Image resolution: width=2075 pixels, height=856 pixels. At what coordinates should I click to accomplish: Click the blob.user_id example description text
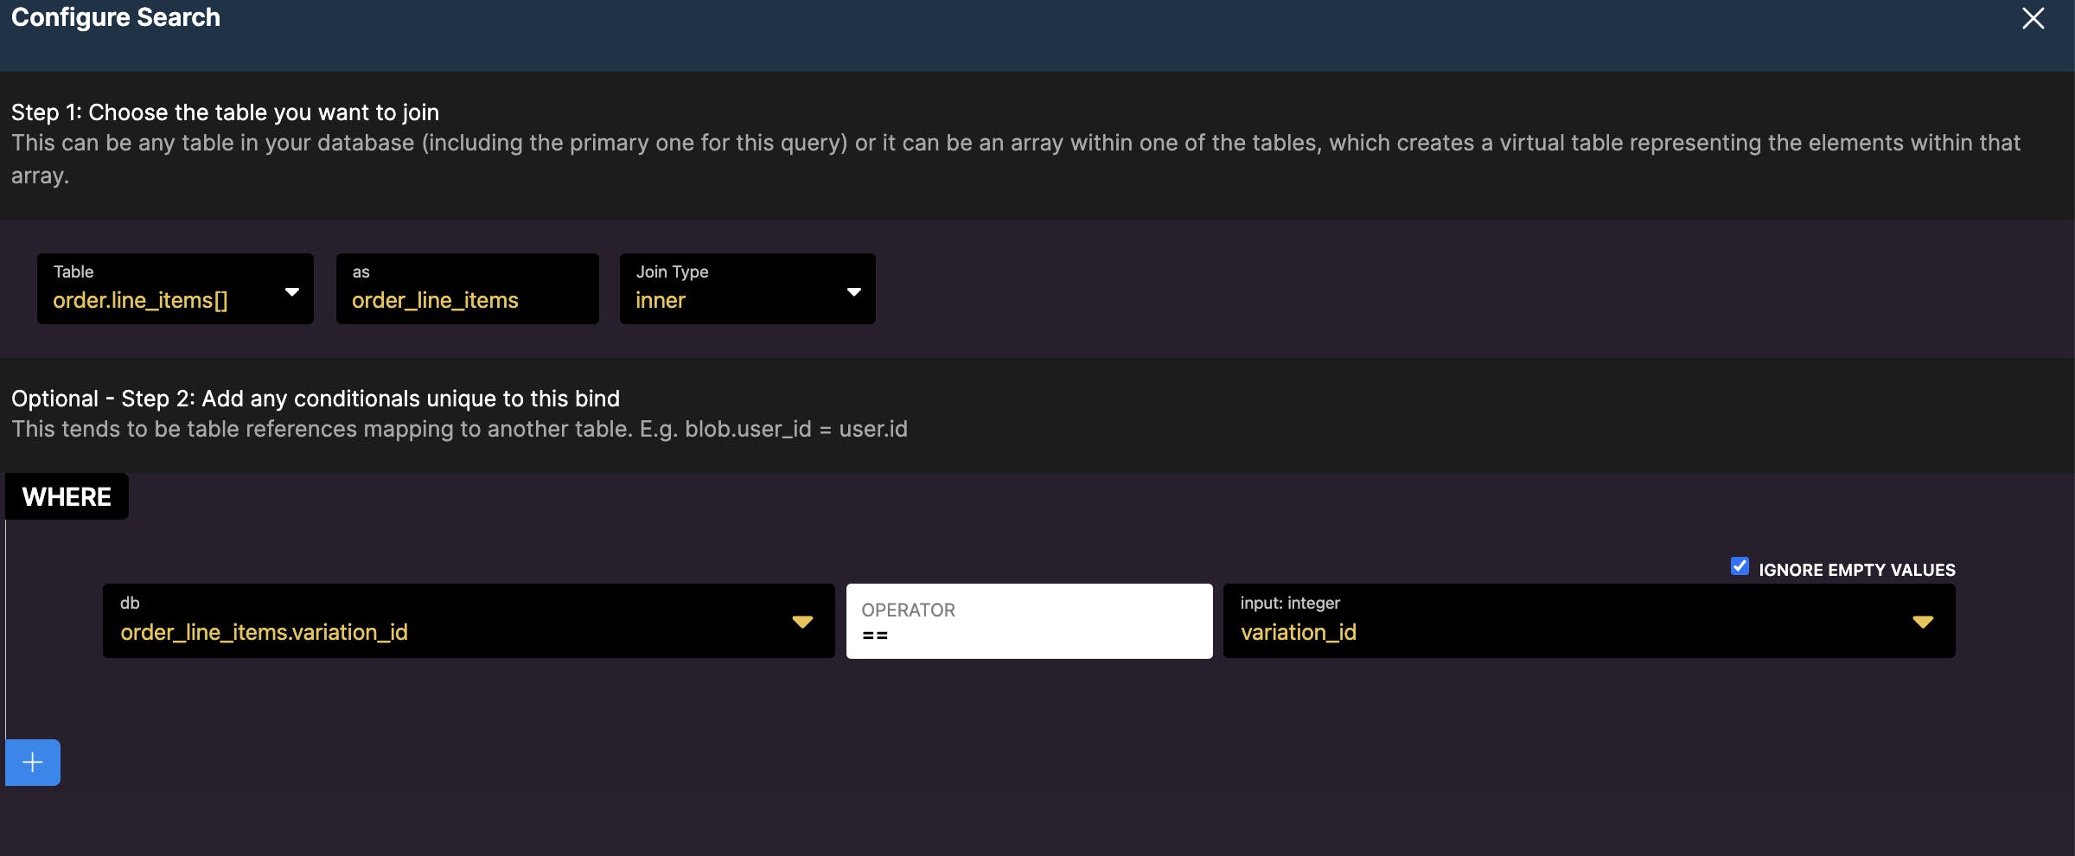tap(459, 429)
